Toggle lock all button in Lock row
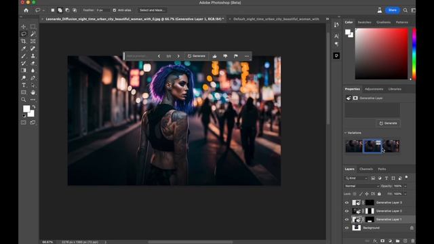This screenshot has width=434, height=244. (379, 194)
